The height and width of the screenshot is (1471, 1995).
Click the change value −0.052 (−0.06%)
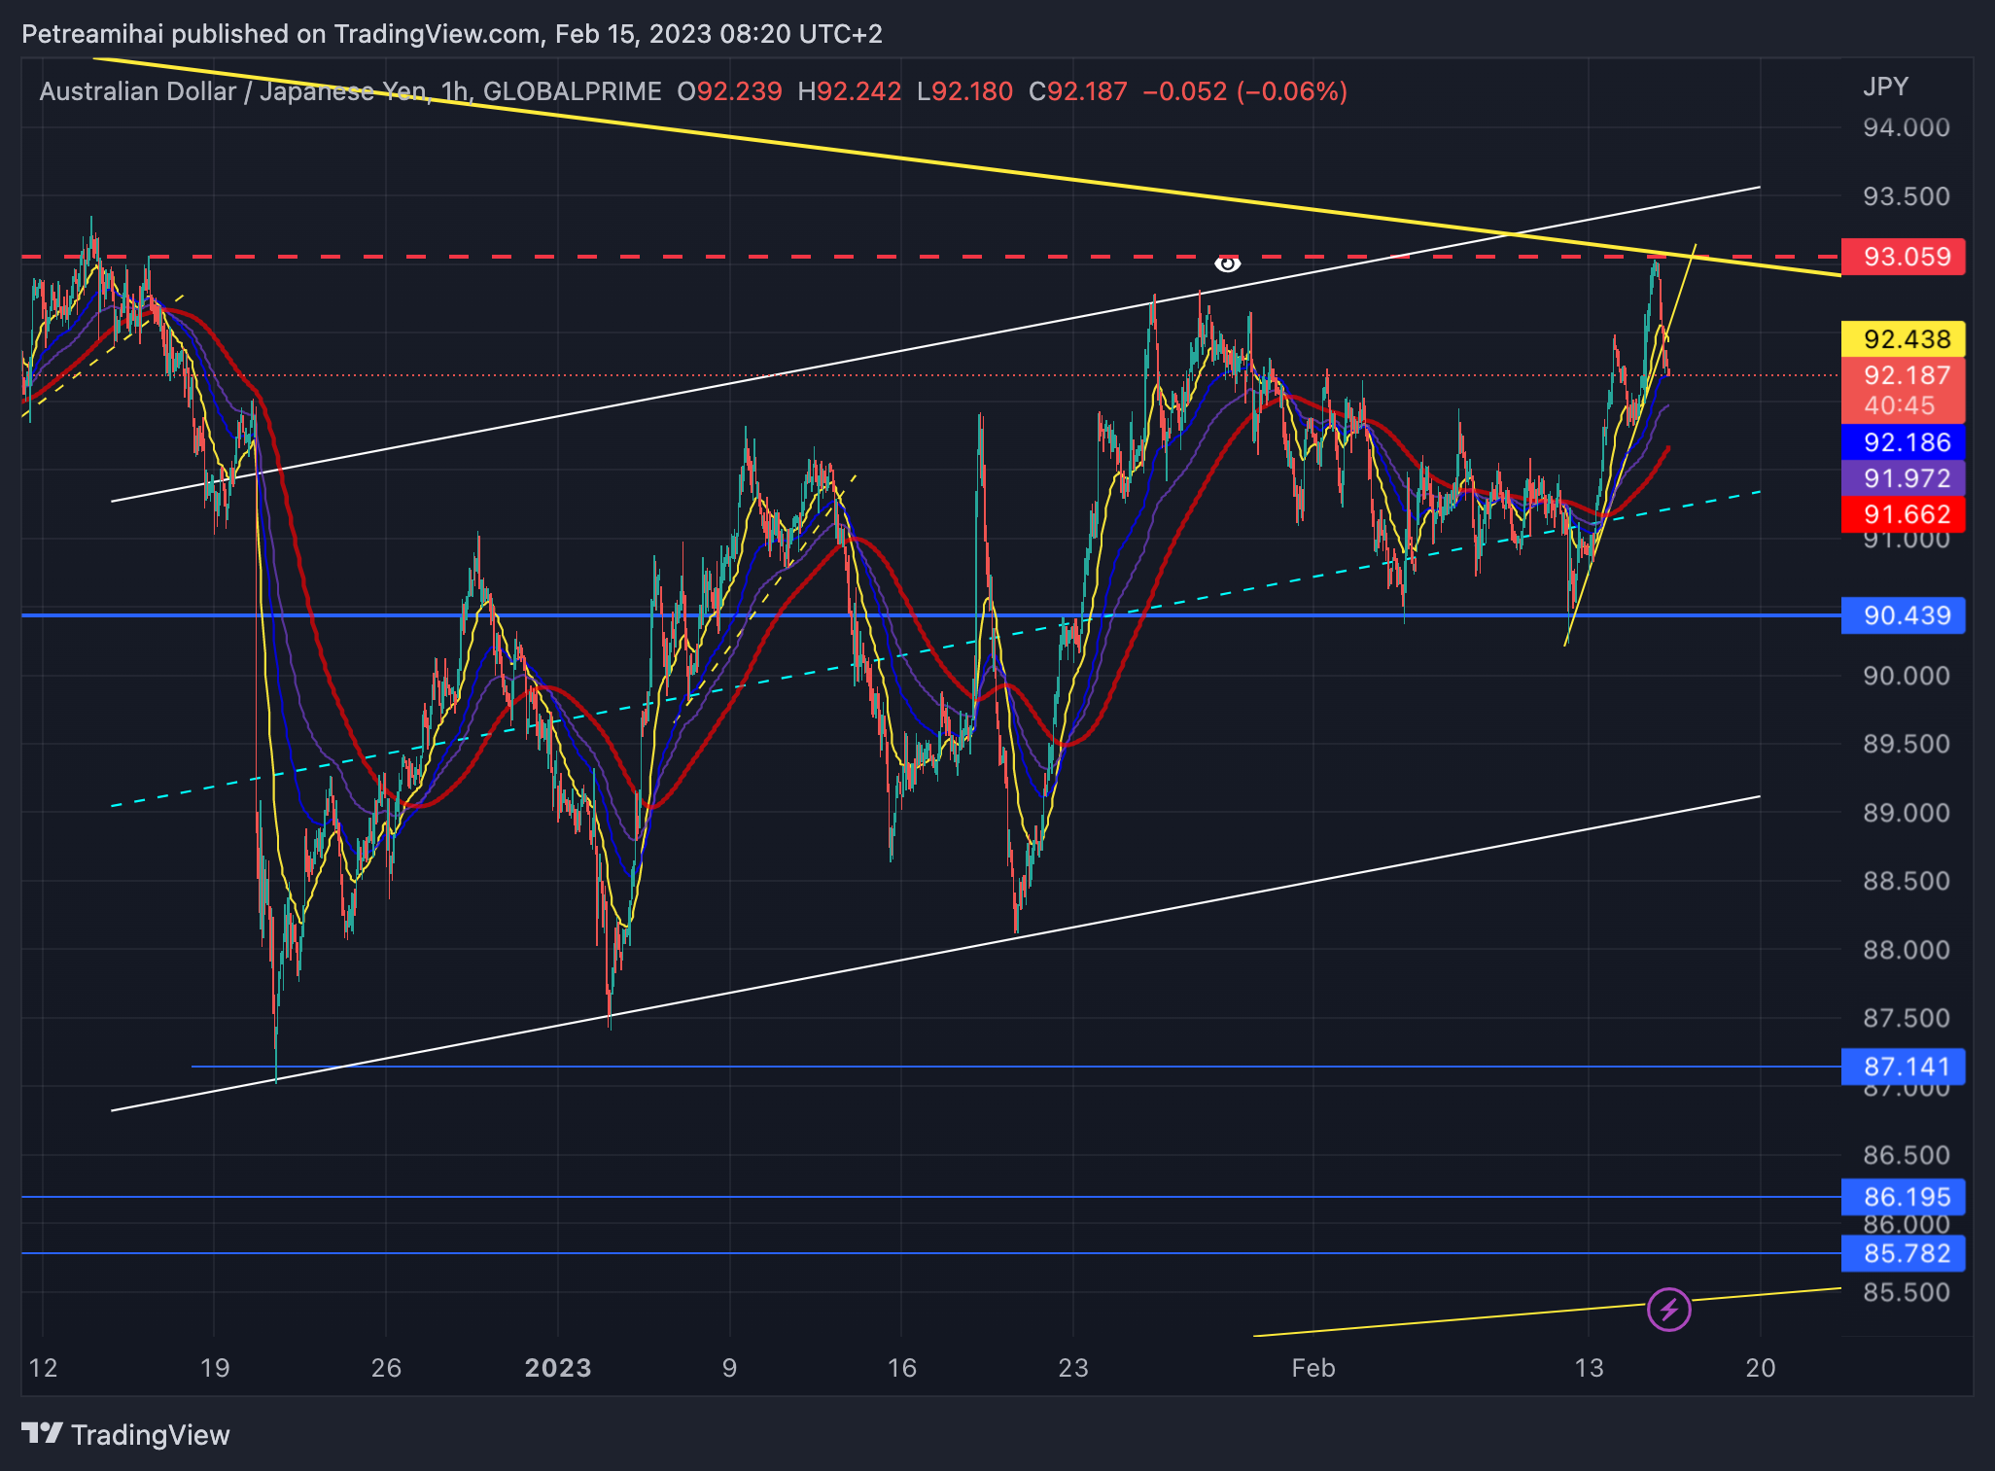tap(1245, 91)
